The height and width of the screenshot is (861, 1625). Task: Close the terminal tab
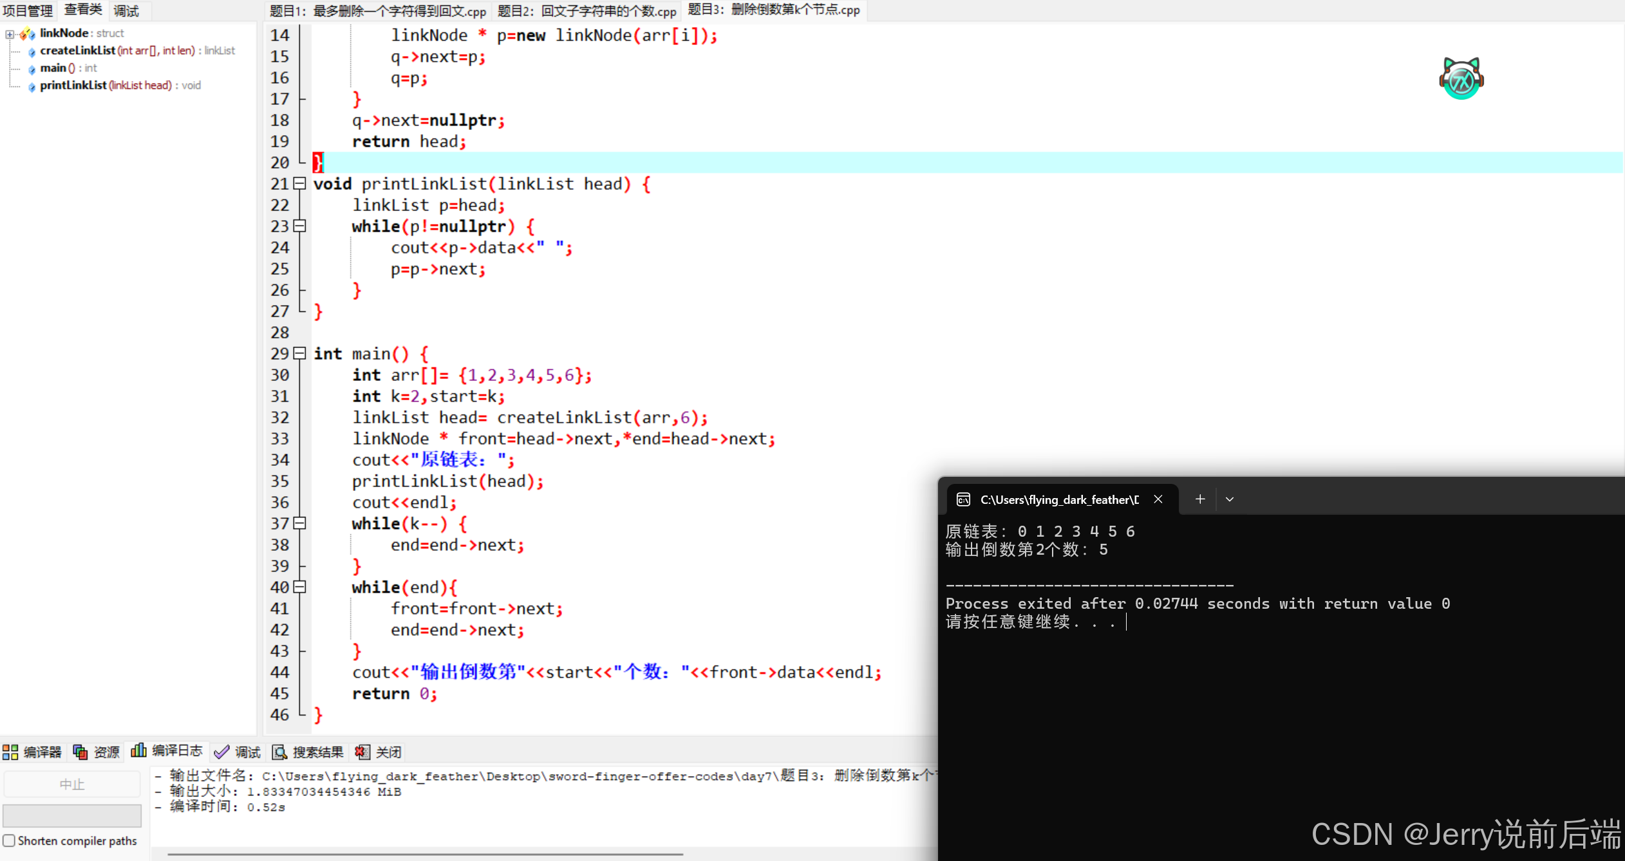click(x=1158, y=499)
